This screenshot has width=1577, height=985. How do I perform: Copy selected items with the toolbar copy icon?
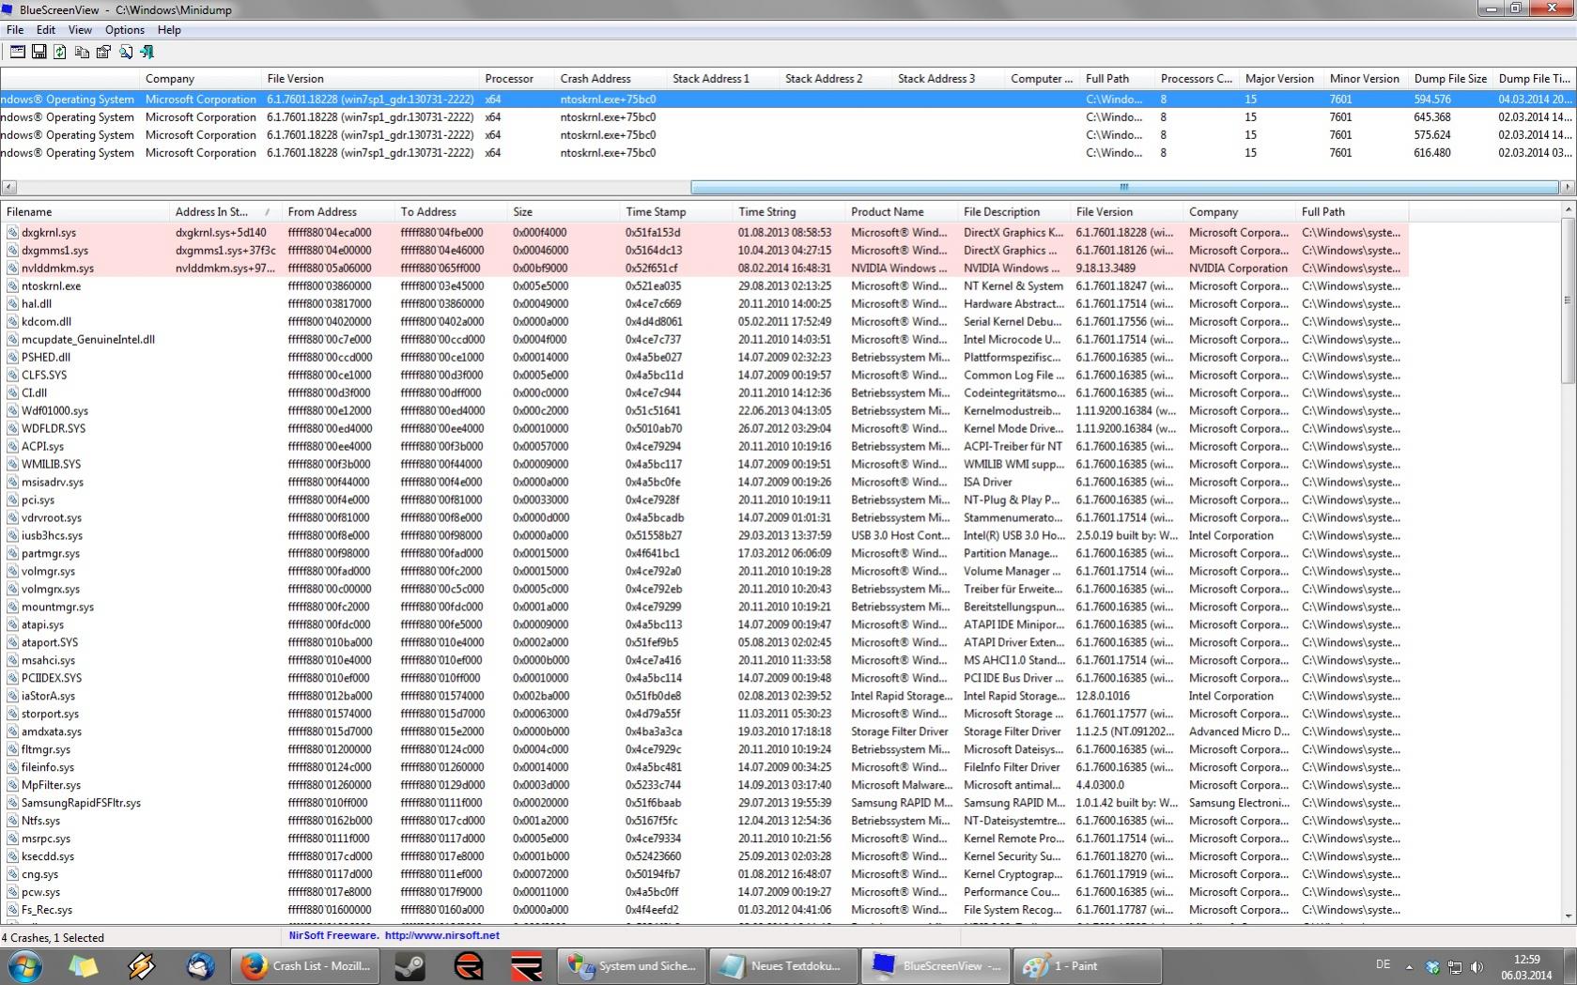(x=83, y=52)
